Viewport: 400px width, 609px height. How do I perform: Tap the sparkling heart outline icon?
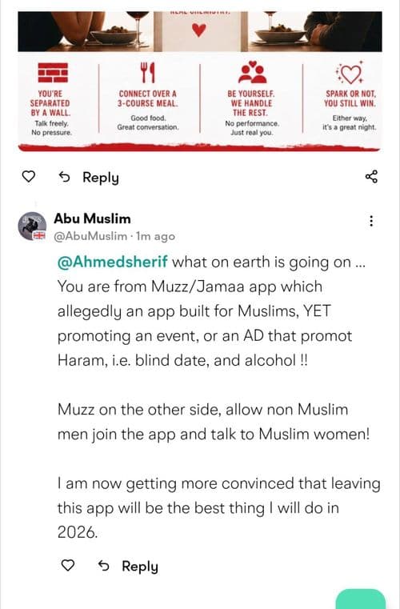[x=350, y=73]
